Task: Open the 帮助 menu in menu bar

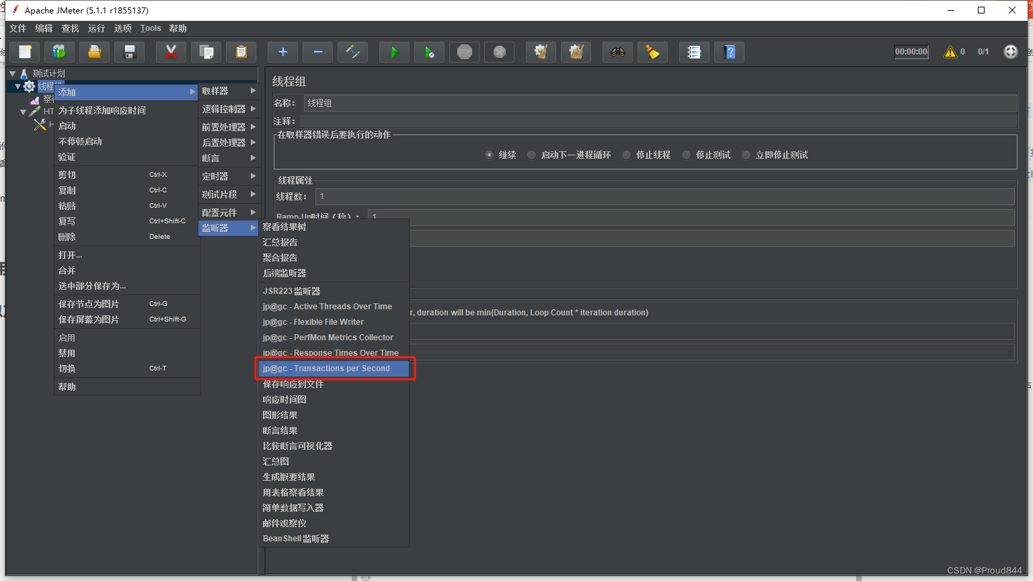Action: (x=178, y=28)
